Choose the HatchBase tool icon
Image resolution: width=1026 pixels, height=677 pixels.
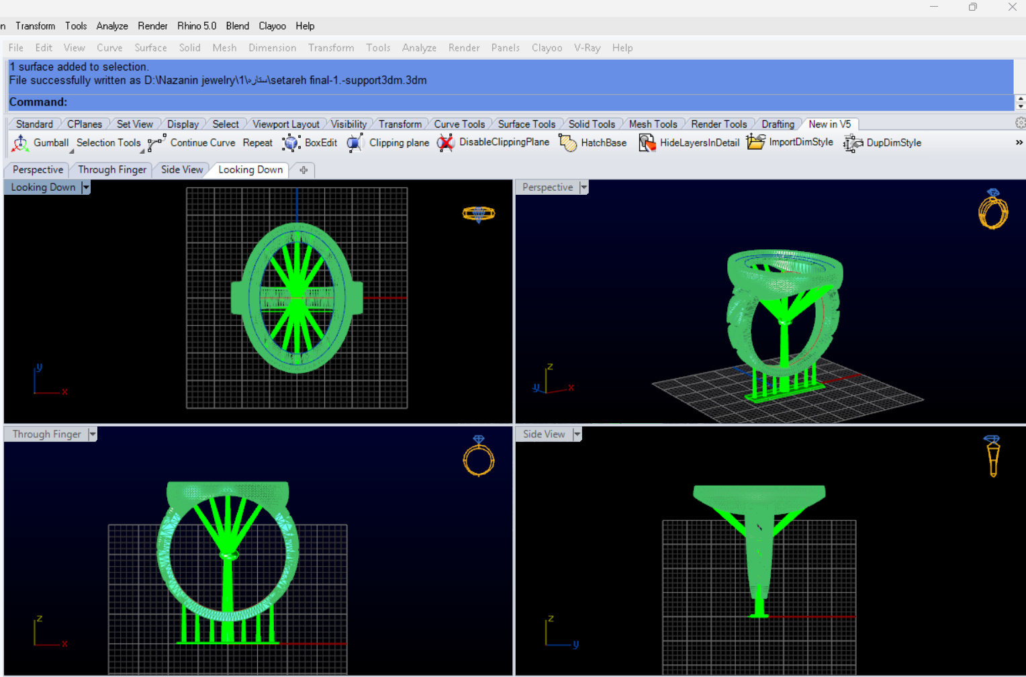pyautogui.click(x=567, y=143)
